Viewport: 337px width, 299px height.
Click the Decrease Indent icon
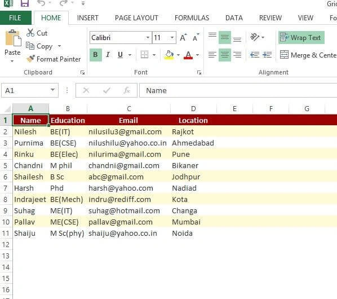255,55
